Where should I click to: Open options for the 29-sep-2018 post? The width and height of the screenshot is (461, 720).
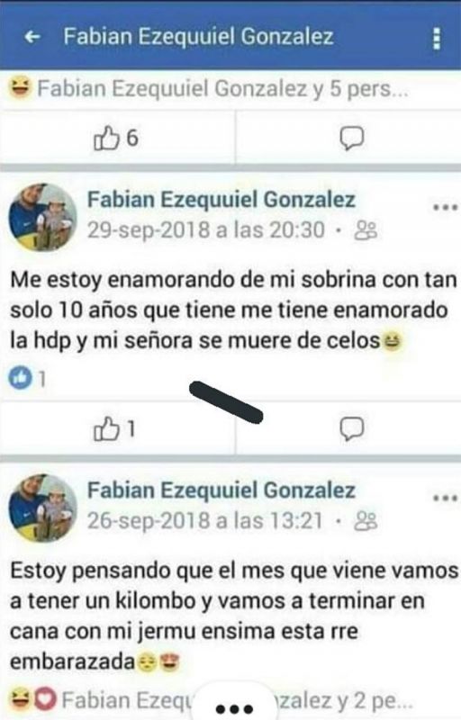coord(446,208)
